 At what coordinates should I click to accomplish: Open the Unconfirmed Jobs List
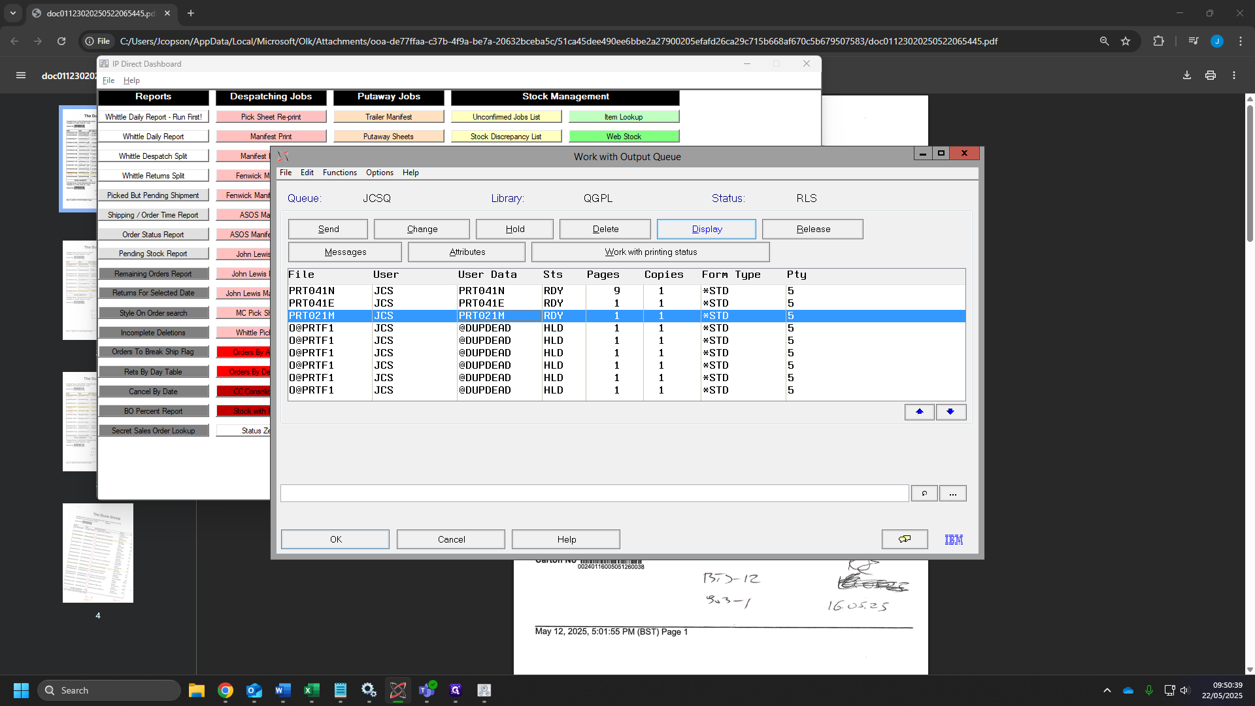(x=507, y=117)
